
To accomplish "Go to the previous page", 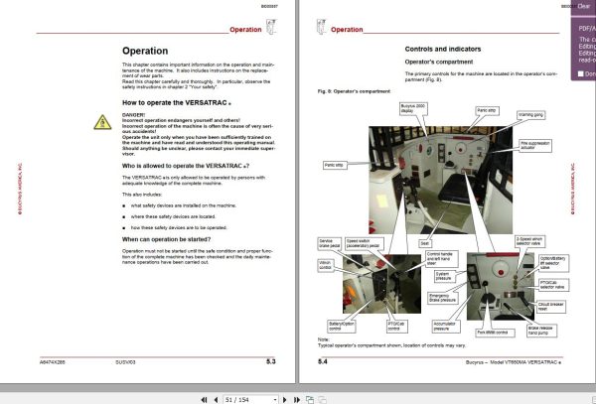I will (x=216, y=399).
